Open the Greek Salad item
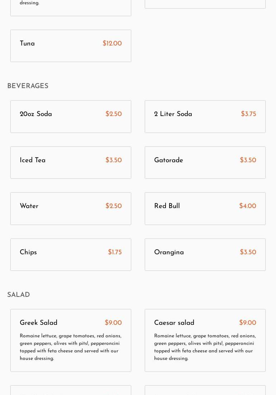Viewport: 276px width, 395px height. [38, 323]
